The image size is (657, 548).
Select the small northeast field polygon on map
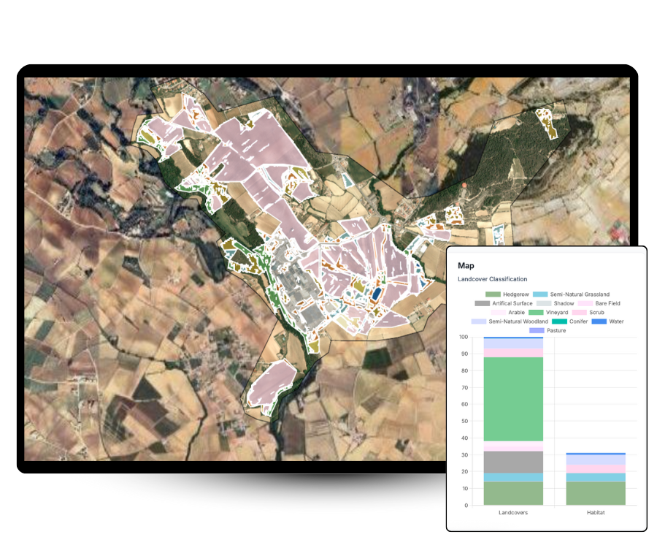click(x=547, y=122)
